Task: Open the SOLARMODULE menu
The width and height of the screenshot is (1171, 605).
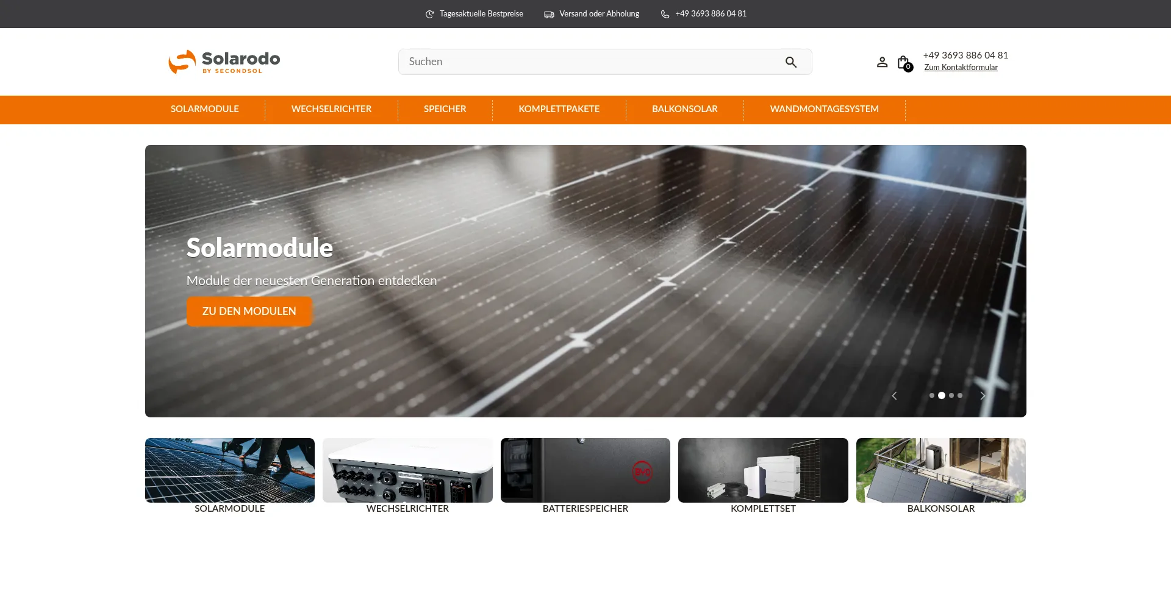Action: (204, 110)
